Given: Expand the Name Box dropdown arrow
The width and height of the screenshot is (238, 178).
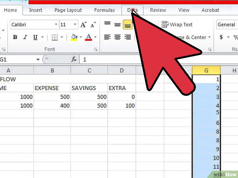Looking at the screenshot, I should (38, 60).
